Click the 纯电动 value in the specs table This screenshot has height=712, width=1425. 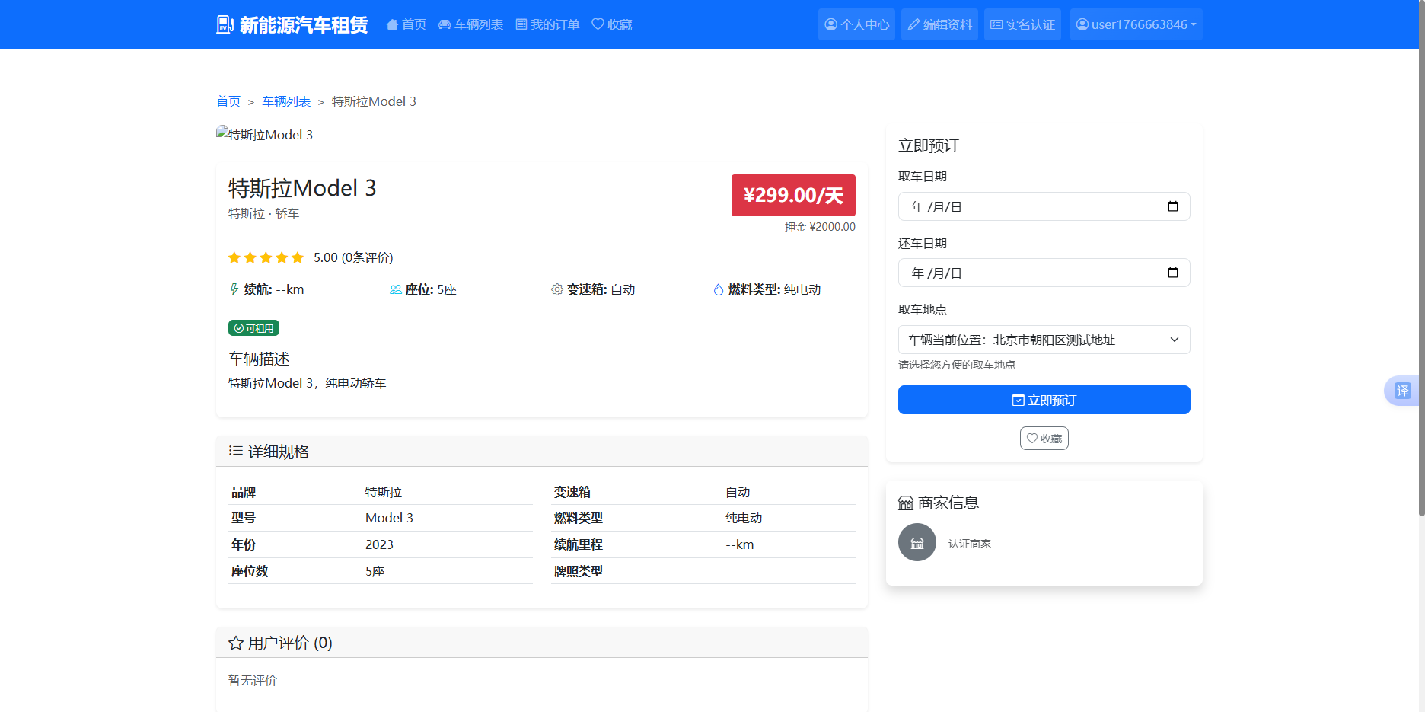pyautogui.click(x=744, y=518)
